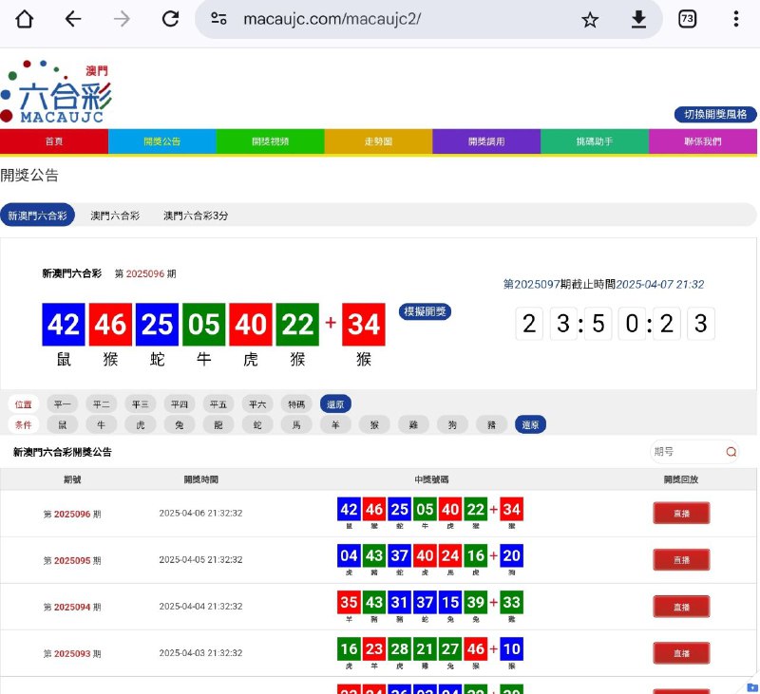Reset zodiac filters with 還原 in 条件 row

pyautogui.click(x=530, y=424)
